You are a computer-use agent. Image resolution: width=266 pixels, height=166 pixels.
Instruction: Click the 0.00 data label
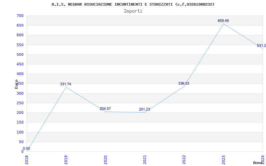coord(27,148)
